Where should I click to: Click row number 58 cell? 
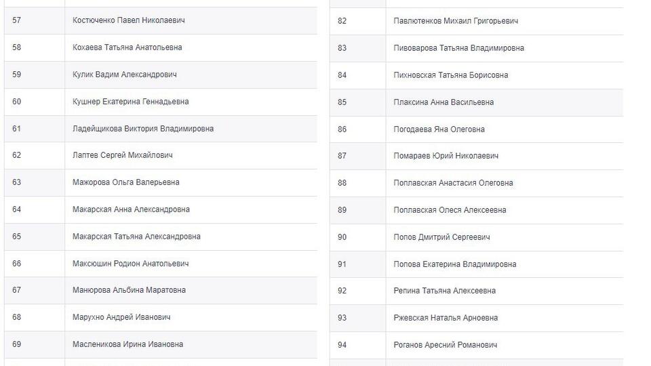tap(35, 47)
